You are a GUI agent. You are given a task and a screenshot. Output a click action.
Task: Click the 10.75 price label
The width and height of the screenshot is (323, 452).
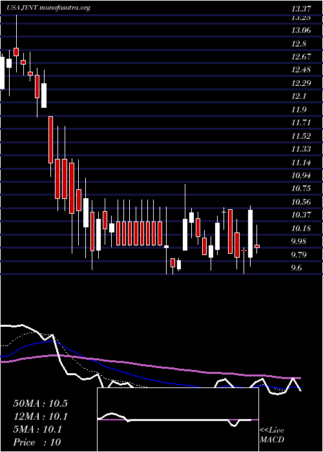tap(301, 189)
